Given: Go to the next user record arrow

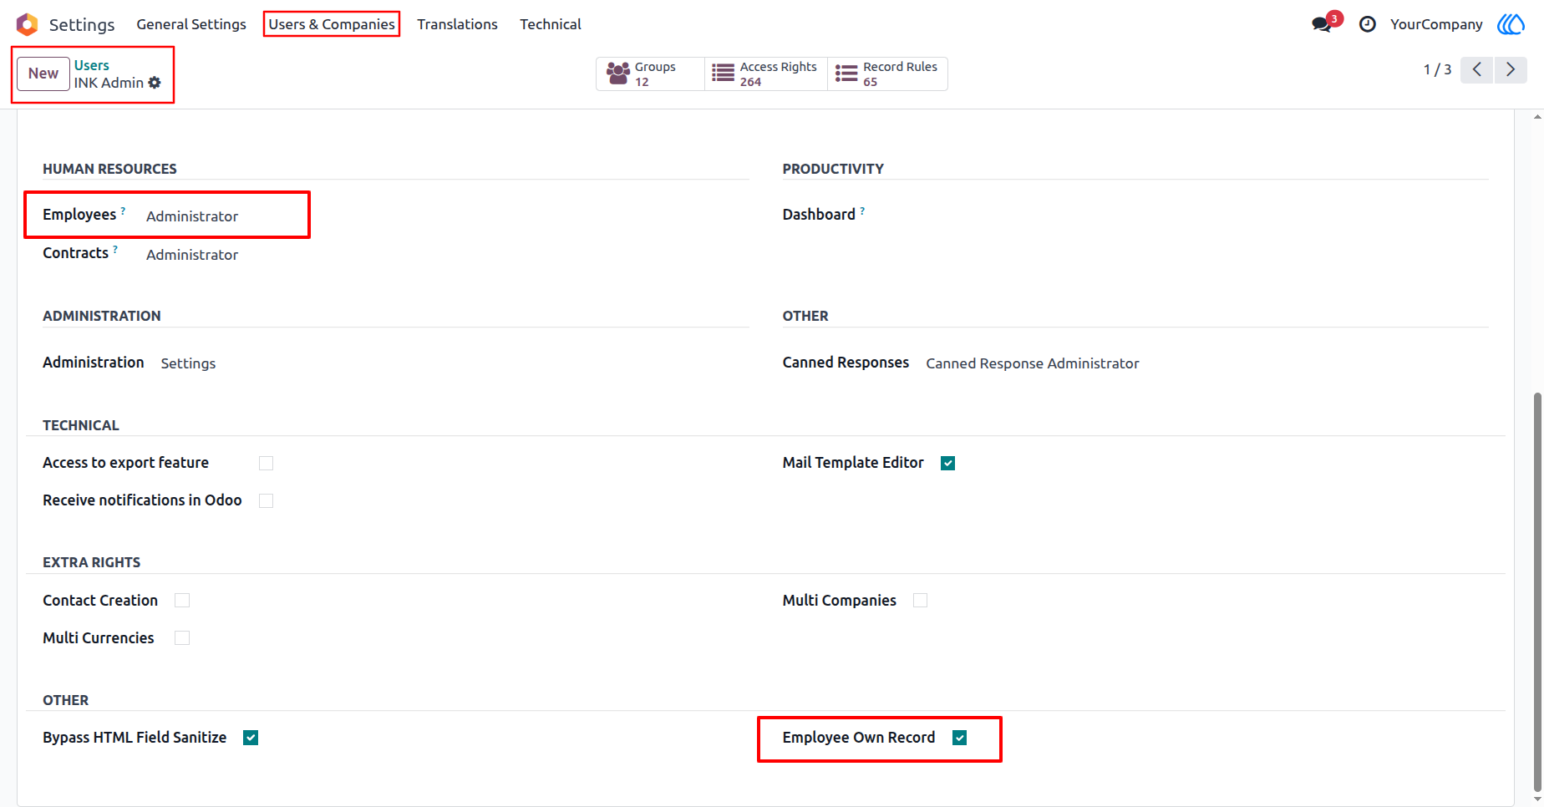Looking at the screenshot, I should tap(1511, 69).
